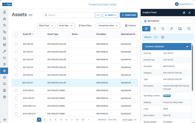This screenshot has width=195, height=123.
Task: Click the edit icon in Insights Panel header
Action: point(184,13)
